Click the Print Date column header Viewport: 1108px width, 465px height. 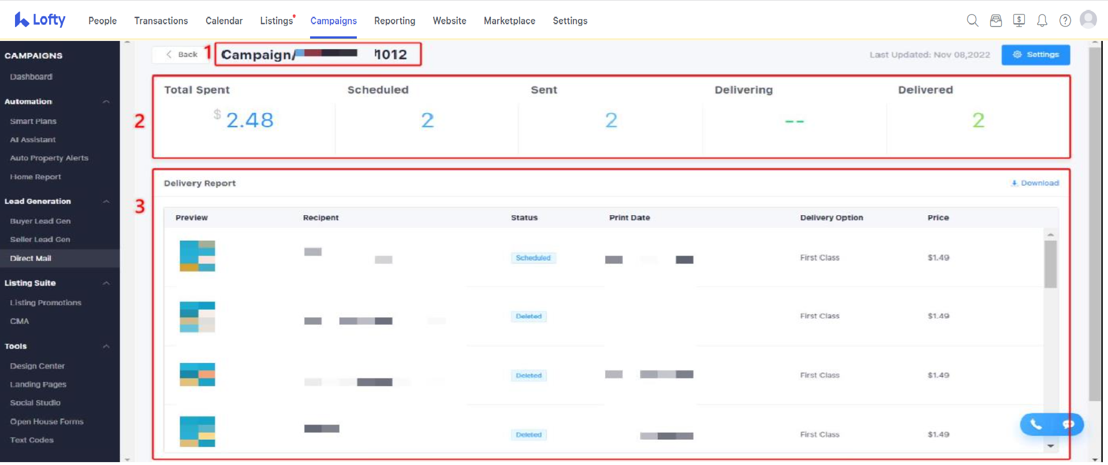pos(629,217)
